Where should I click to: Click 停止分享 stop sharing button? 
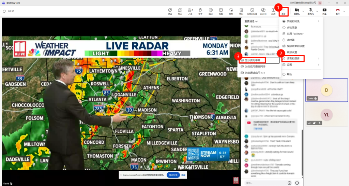click(x=172, y=175)
